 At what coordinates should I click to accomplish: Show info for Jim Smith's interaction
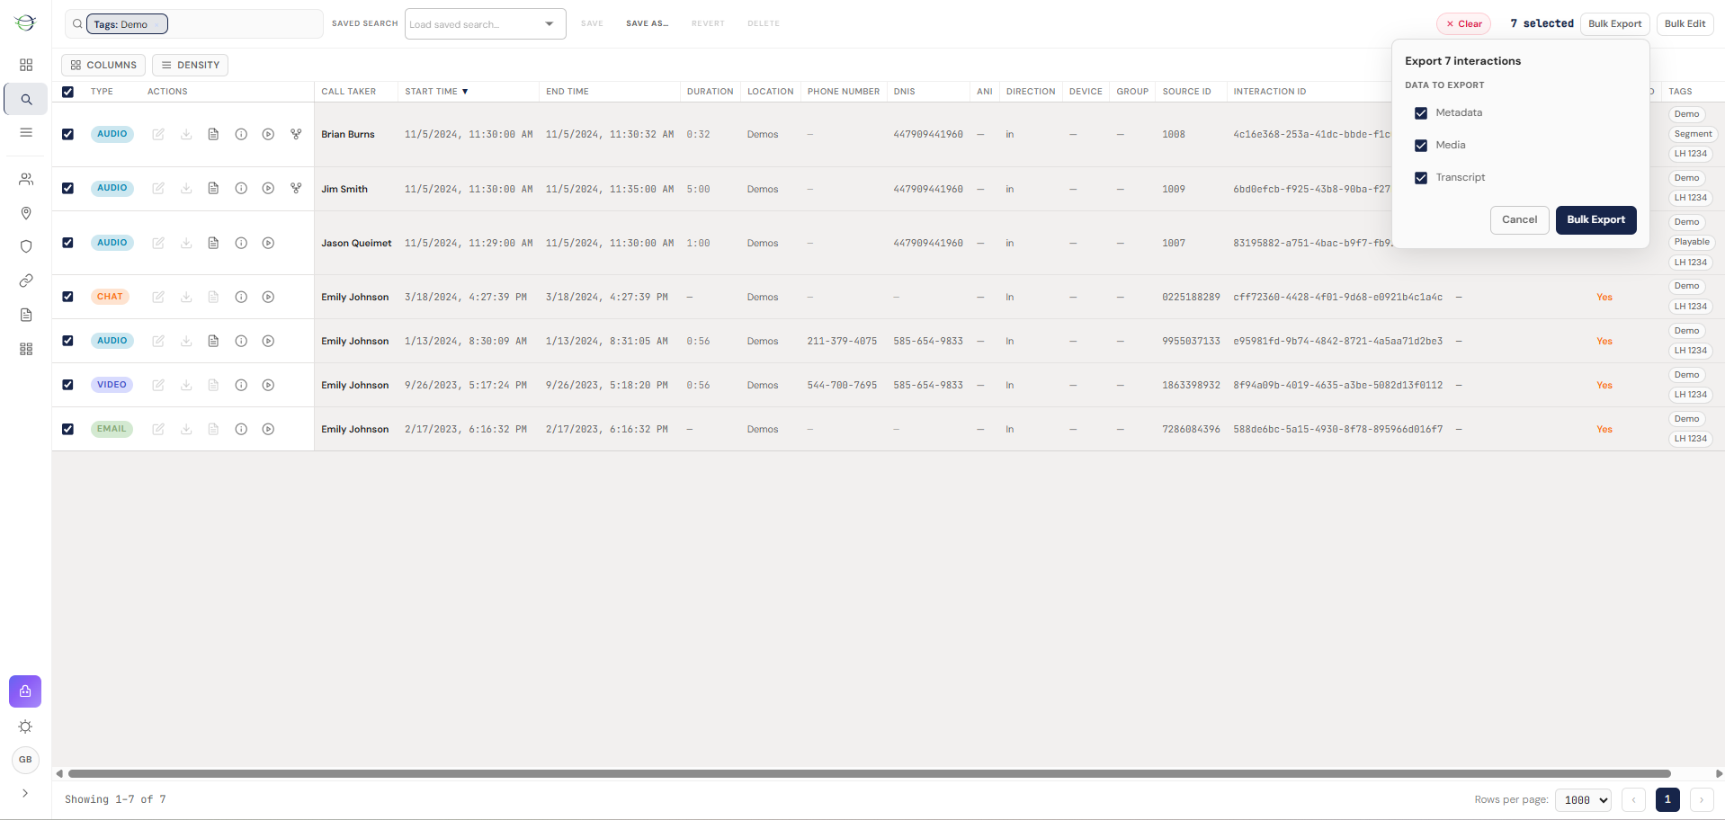tap(241, 189)
